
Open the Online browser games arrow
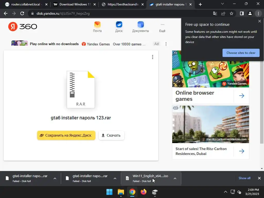[x=242, y=96]
